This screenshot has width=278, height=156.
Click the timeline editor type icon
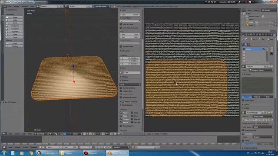5,147
